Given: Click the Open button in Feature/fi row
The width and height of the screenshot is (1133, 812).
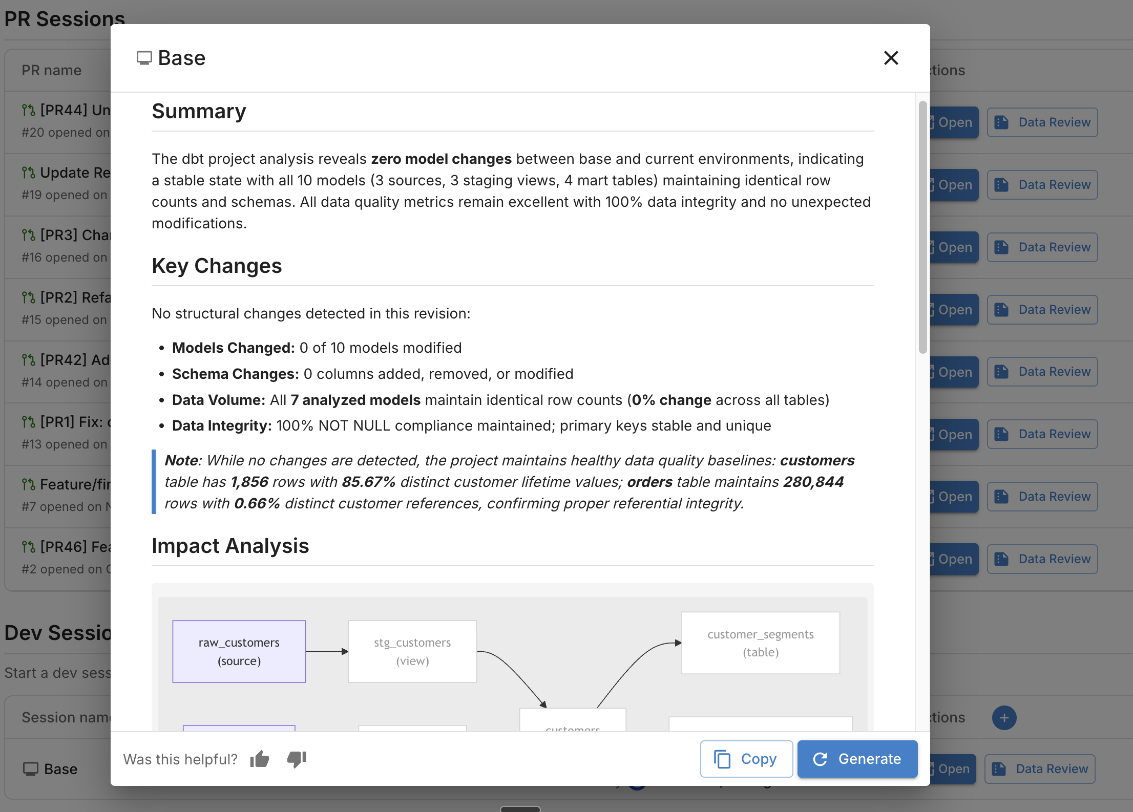Looking at the screenshot, I should pos(954,497).
